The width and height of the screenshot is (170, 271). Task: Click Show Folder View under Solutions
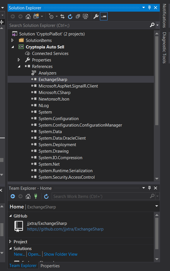(60, 254)
